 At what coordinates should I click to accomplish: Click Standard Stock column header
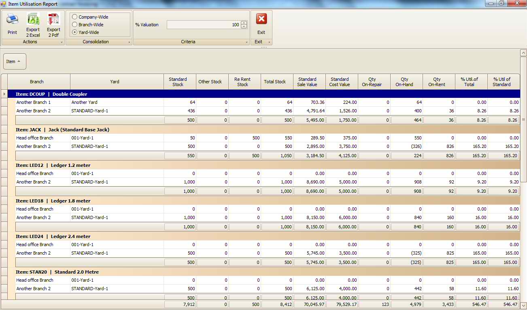(180, 82)
